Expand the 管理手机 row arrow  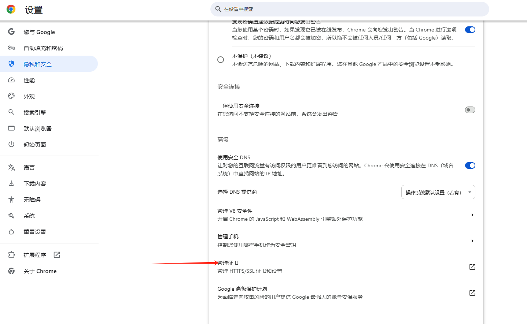pyautogui.click(x=472, y=241)
